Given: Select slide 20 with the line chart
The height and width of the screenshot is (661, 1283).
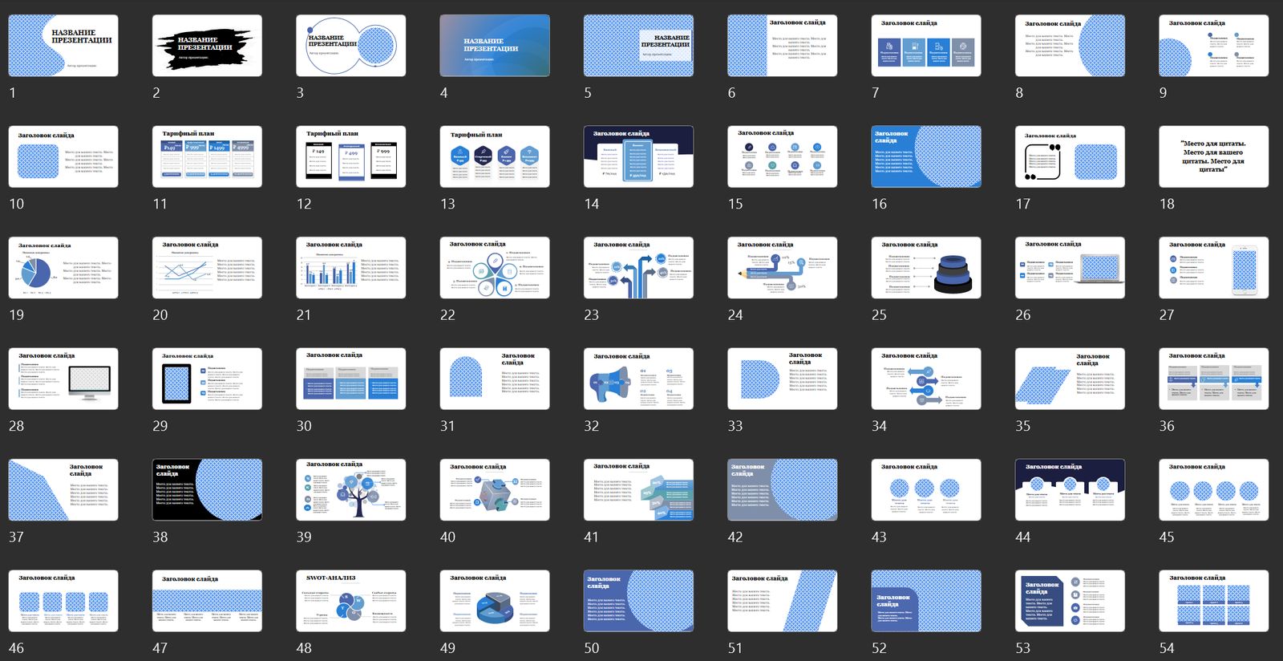Looking at the screenshot, I should click(207, 268).
